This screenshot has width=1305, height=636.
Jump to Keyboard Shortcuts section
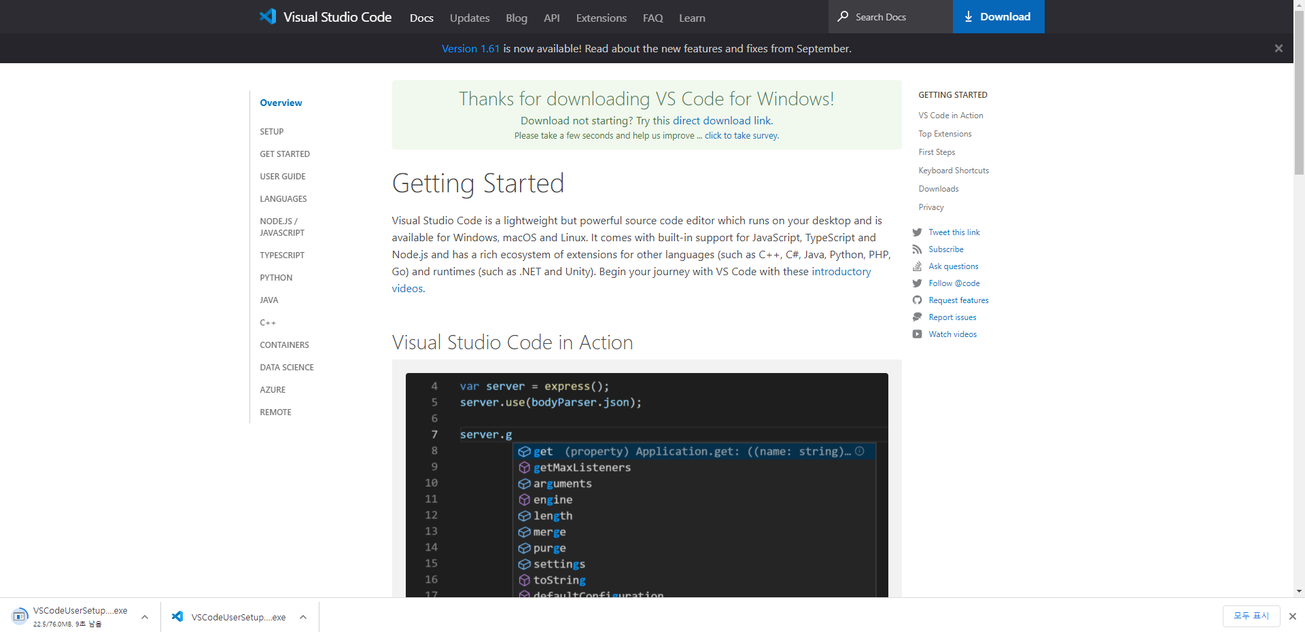tap(954, 171)
